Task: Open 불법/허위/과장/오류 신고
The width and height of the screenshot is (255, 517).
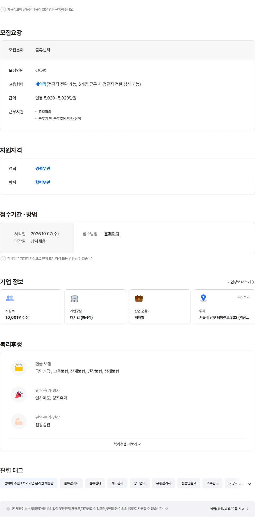Action: (229, 509)
